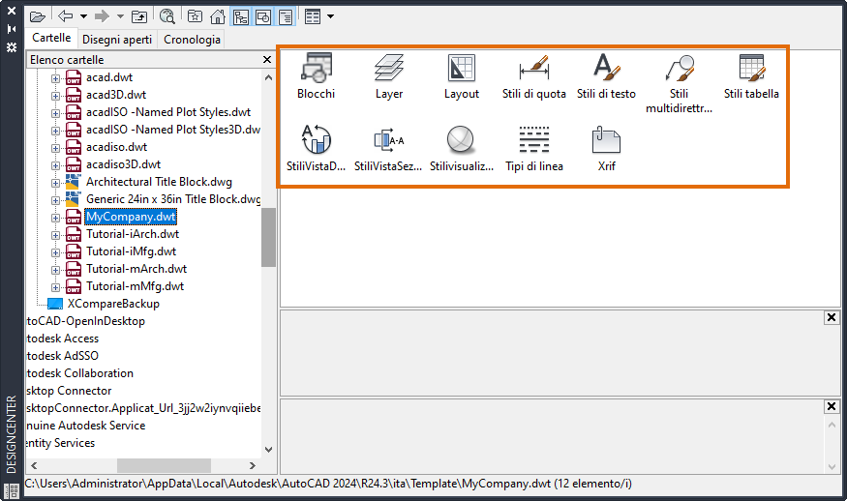Select the Desktop Connector folder entry
This screenshot has width=847, height=501.
point(69,391)
